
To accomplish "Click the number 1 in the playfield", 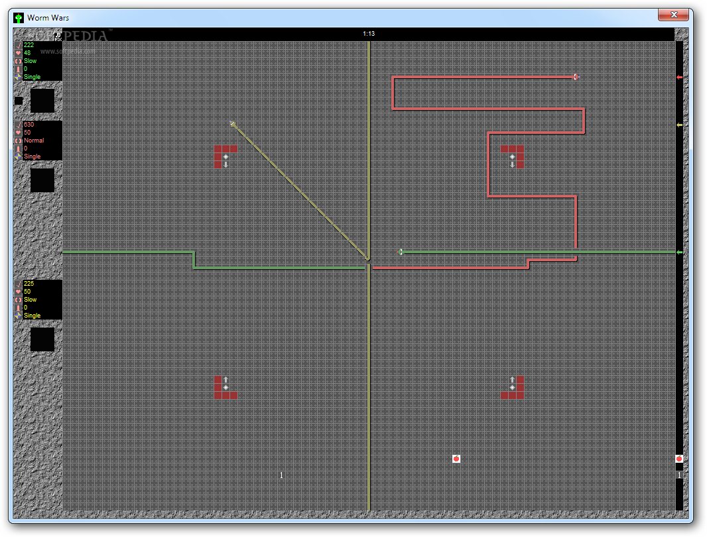I will (x=281, y=475).
